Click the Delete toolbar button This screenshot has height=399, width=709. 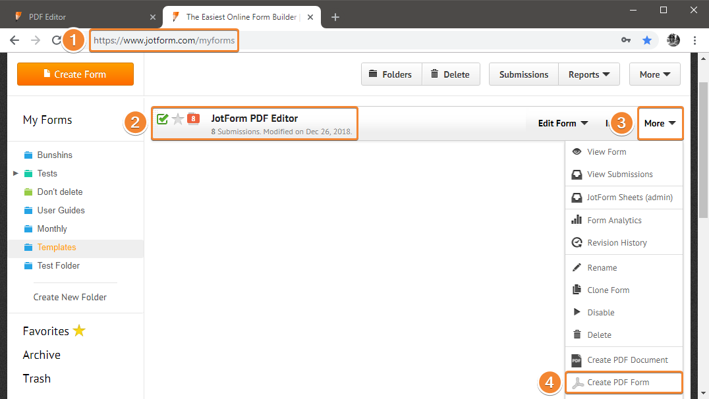coord(451,74)
